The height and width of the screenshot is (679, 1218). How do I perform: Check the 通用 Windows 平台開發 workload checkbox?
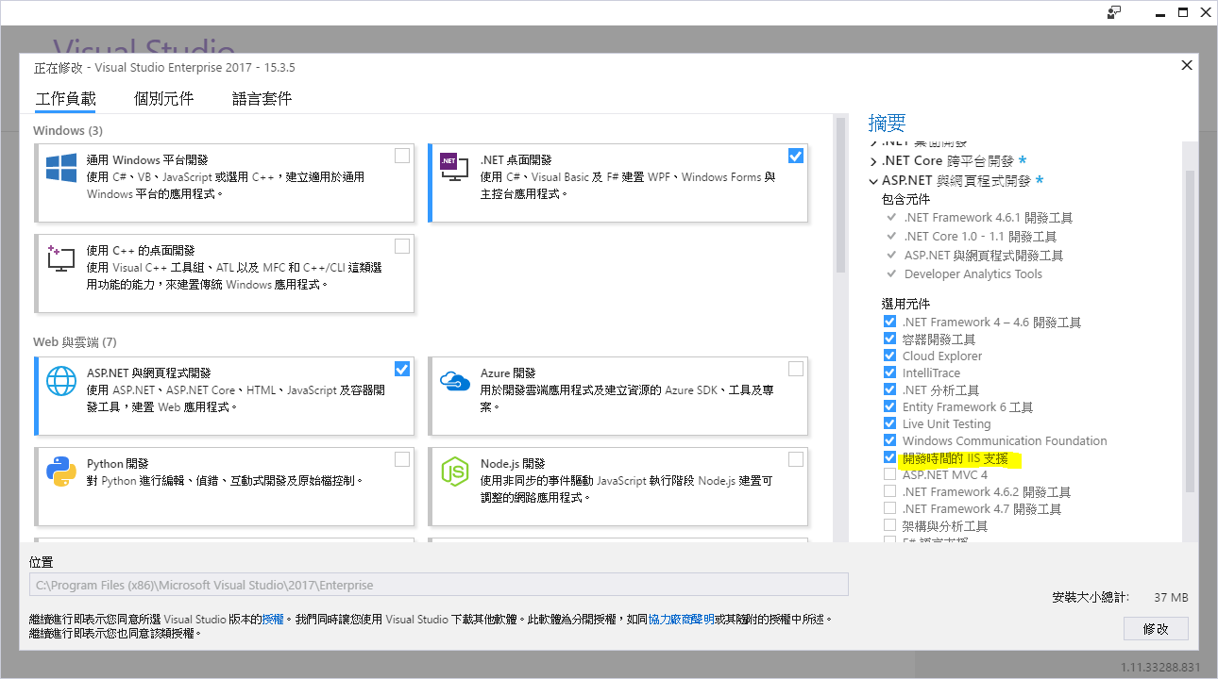pyautogui.click(x=402, y=156)
